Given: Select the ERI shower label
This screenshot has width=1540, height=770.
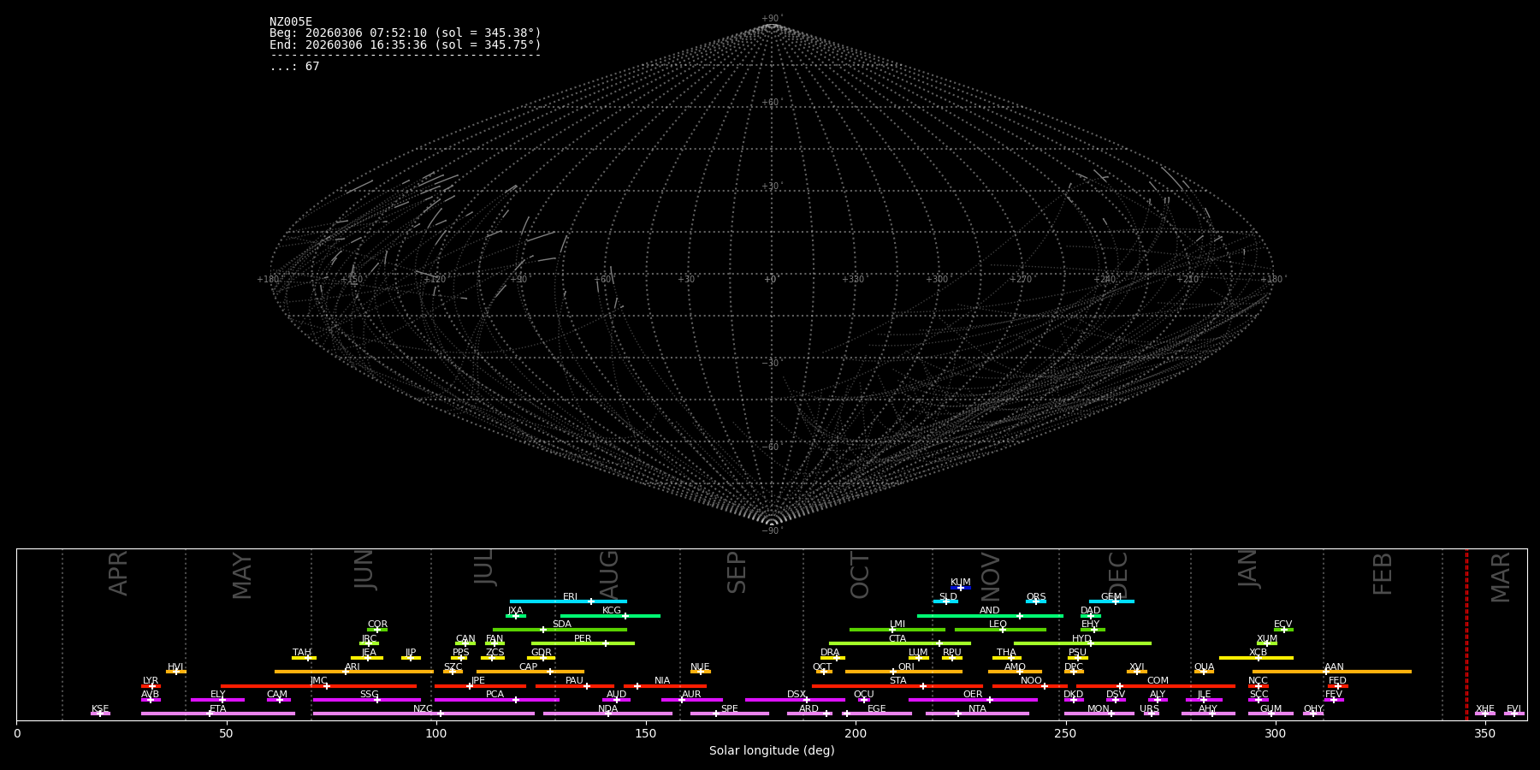Looking at the screenshot, I should [571, 597].
